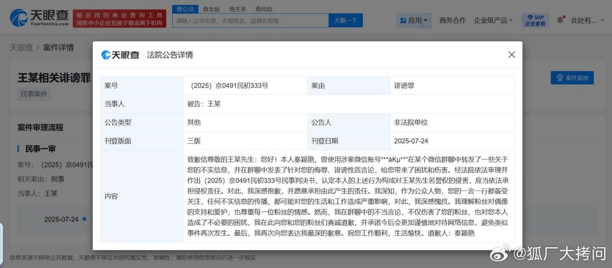The height and width of the screenshot is (268, 612).
Task: Click the 王某相关诽谤罪 case title
Action: pyautogui.click(x=55, y=78)
